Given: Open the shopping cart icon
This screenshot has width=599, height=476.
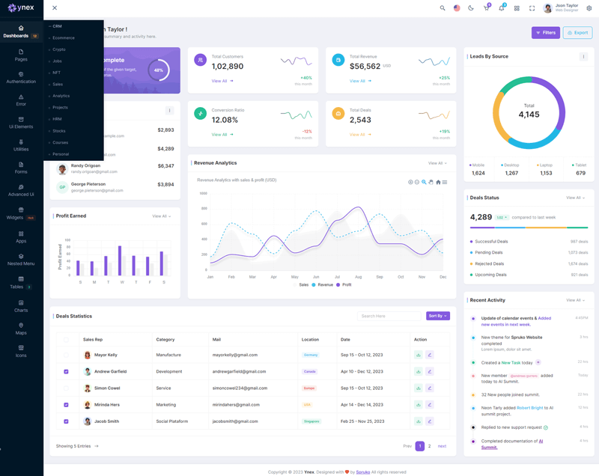Looking at the screenshot, I should (486, 8).
